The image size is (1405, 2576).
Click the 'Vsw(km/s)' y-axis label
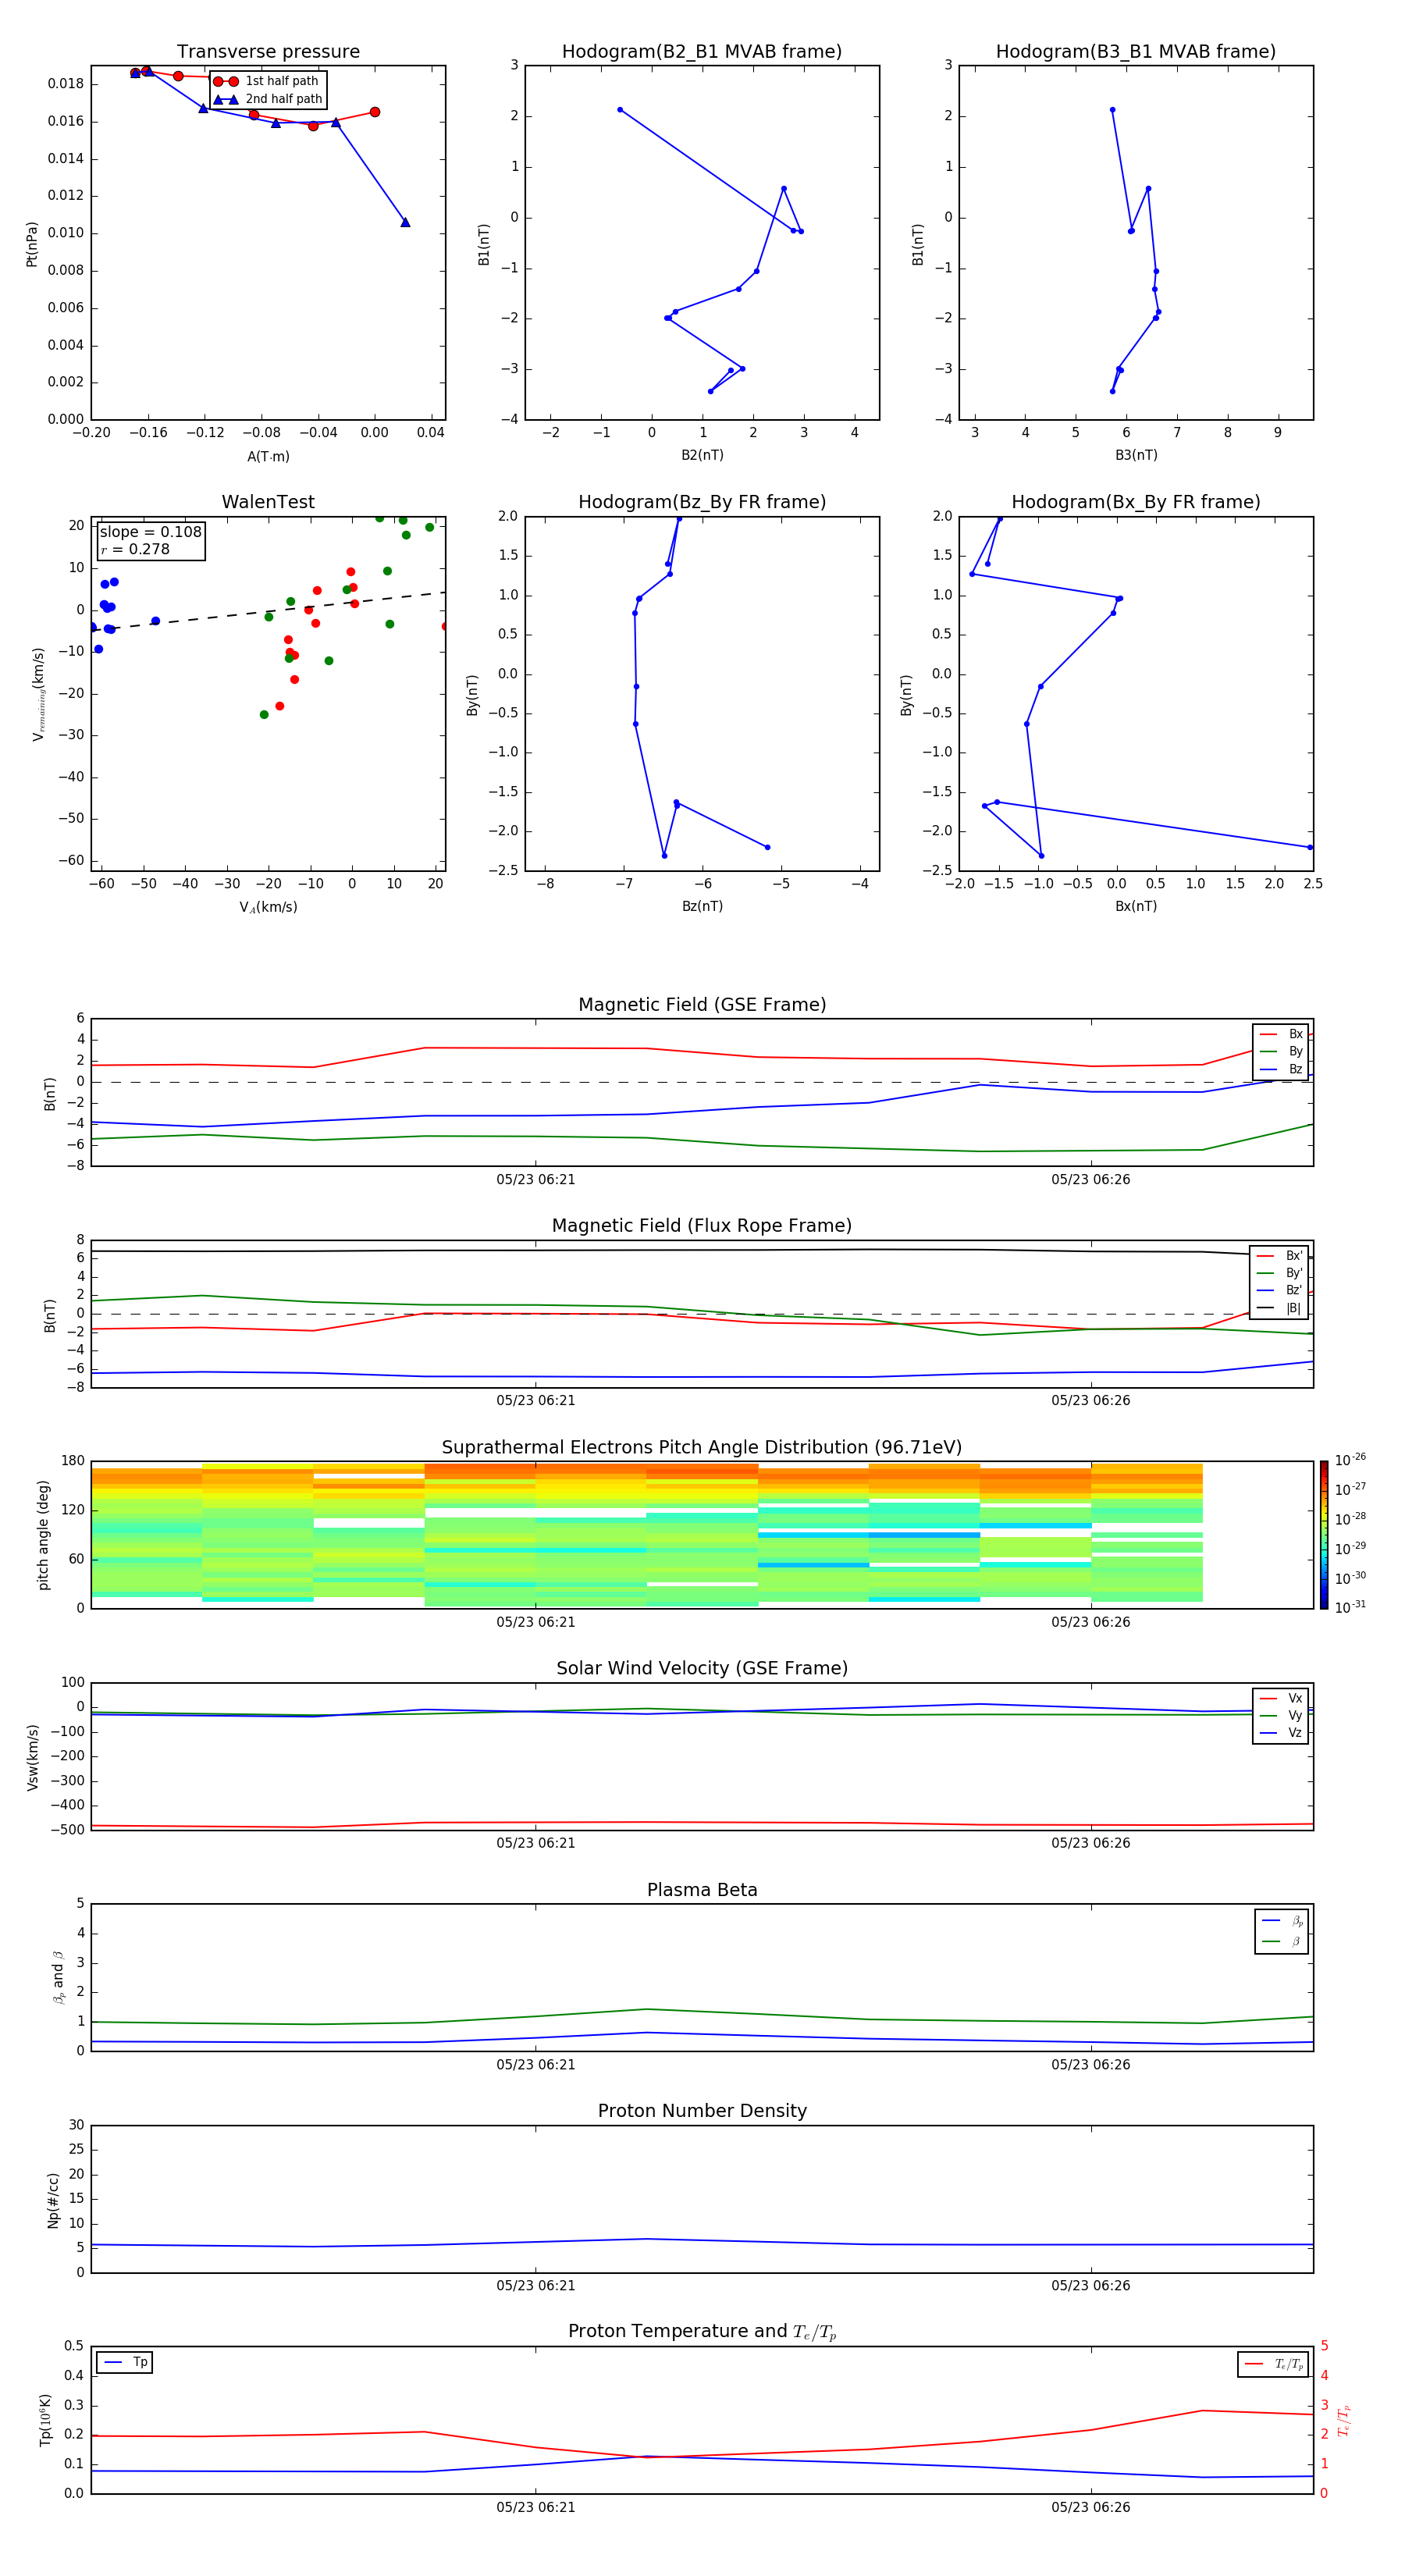click(x=33, y=1757)
